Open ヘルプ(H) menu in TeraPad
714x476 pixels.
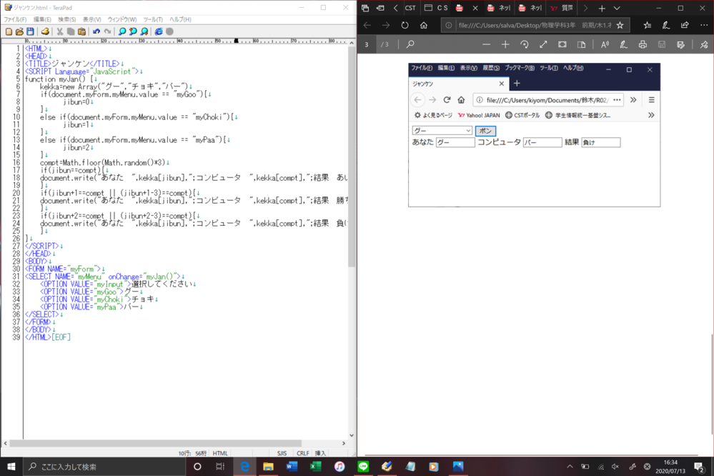(180, 19)
